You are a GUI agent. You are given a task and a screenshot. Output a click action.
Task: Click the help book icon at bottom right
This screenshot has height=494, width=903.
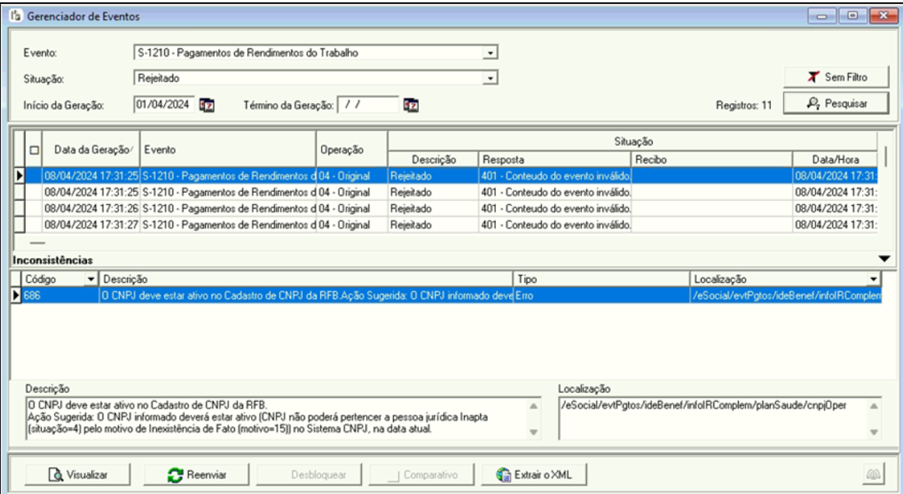[873, 474]
